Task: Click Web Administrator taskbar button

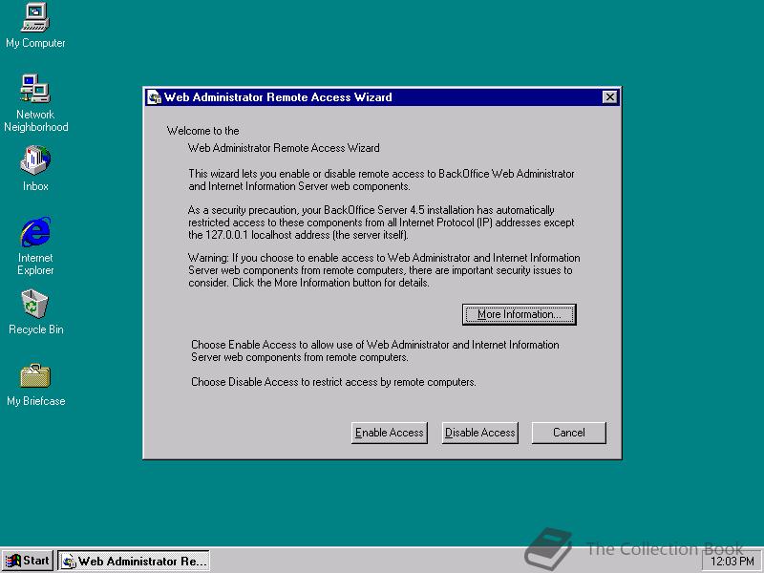Action: pyautogui.click(x=134, y=561)
